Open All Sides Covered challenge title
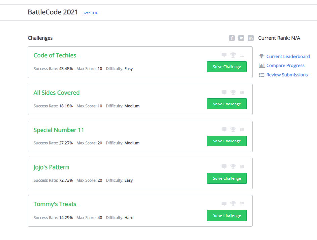Image resolution: width=317 pixels, height=240 pixels. (56, 93)
